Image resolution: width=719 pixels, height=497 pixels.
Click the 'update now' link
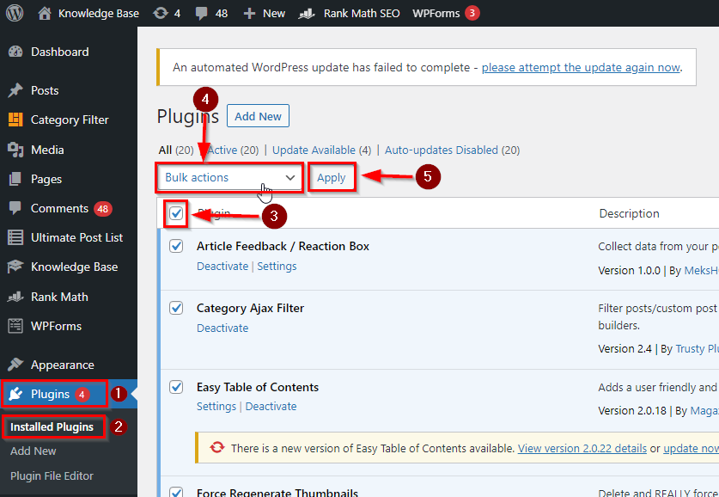691,448
